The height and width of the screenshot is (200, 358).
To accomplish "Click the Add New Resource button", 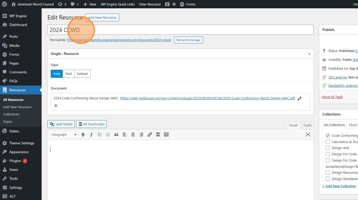I will coord(102,17).
